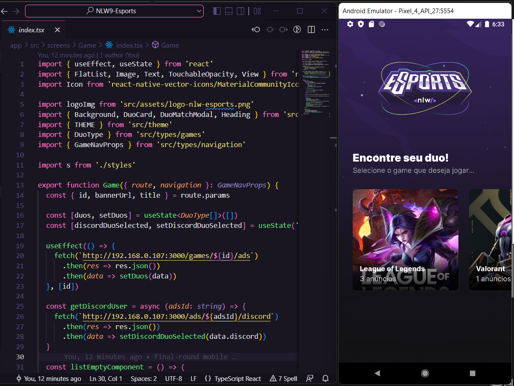Tap the Android recents square button
The image size is (514, 386).
pos(472,373)
